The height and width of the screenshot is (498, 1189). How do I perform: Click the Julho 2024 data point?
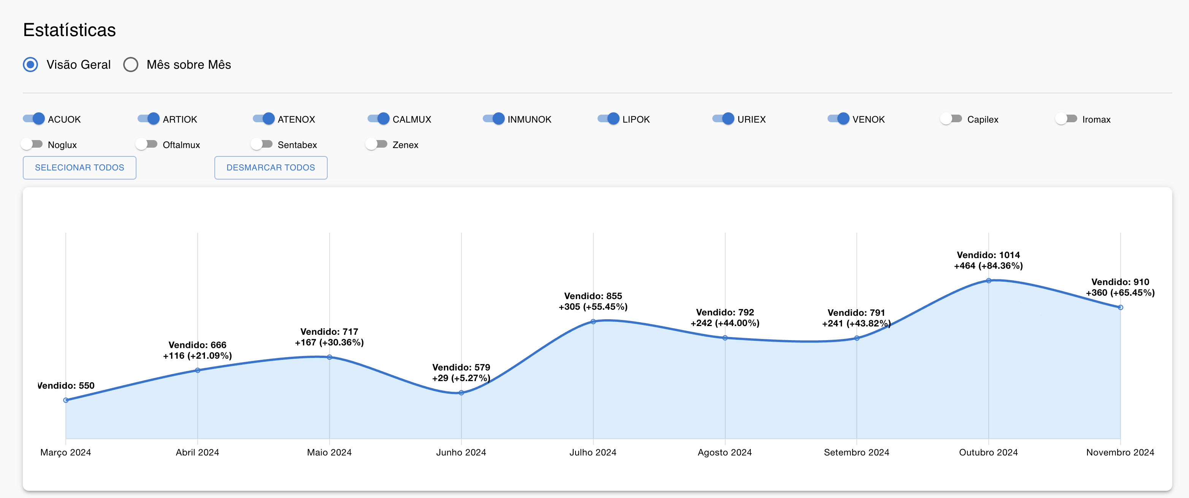click(593, 322)
